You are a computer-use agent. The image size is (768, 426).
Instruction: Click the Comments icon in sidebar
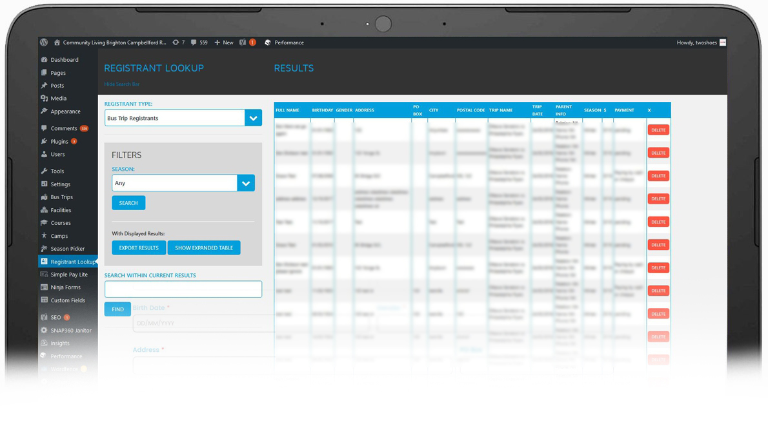44,128
